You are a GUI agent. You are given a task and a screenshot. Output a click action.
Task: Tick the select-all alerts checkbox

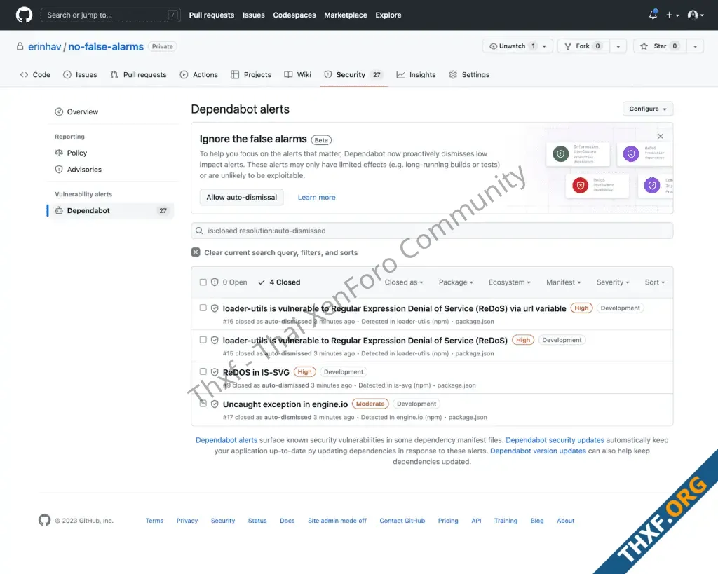(x=203, y=282)
